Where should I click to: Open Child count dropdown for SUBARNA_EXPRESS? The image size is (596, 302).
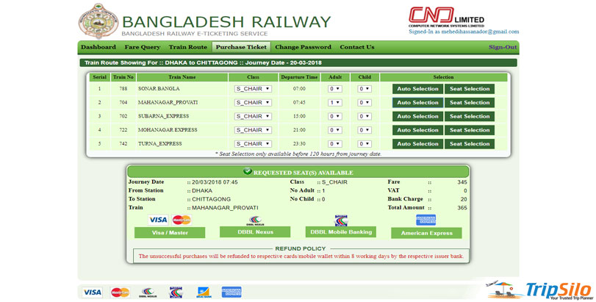click(x=365, y=116)
